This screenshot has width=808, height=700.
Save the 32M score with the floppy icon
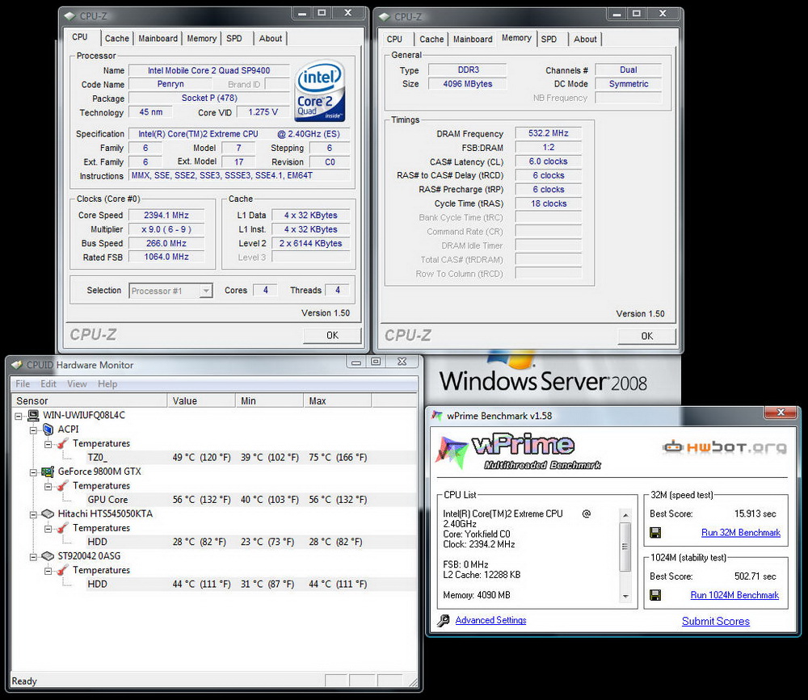(655, 533)
